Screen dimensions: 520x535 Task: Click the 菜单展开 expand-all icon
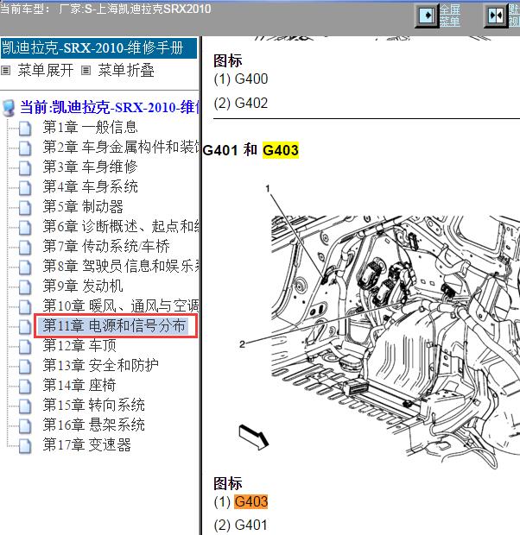tap(5, 71)
